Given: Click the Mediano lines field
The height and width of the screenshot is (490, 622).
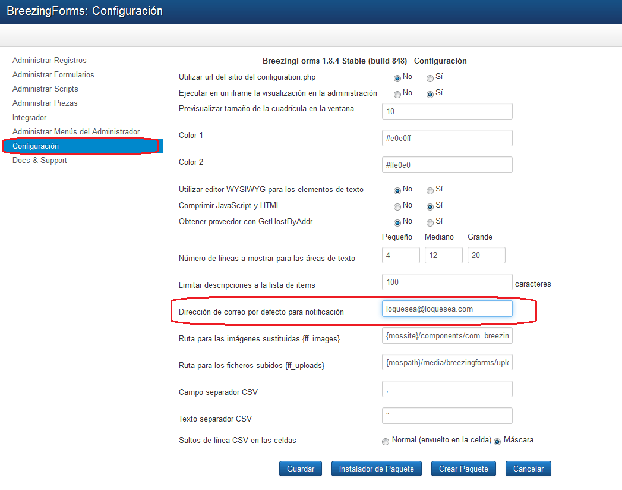Looking at the screenshot, I should tap(444, 255).
